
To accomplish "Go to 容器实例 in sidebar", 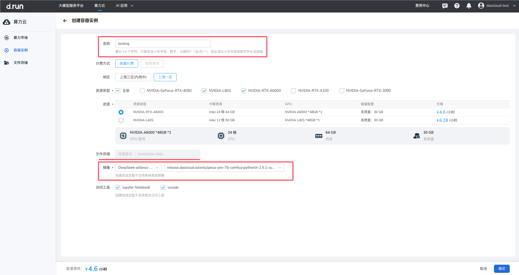I will tap(21, 50).
